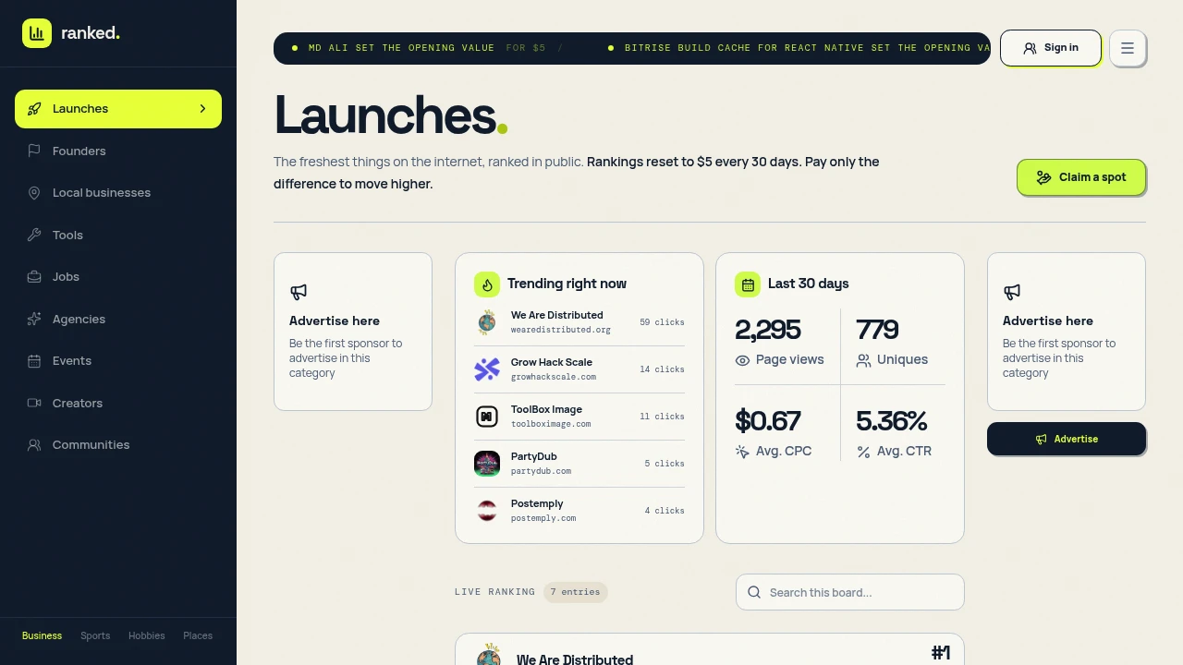1183x665 pixels.
Task: Click the Founders flag icon
Action: tap(34, 151)
